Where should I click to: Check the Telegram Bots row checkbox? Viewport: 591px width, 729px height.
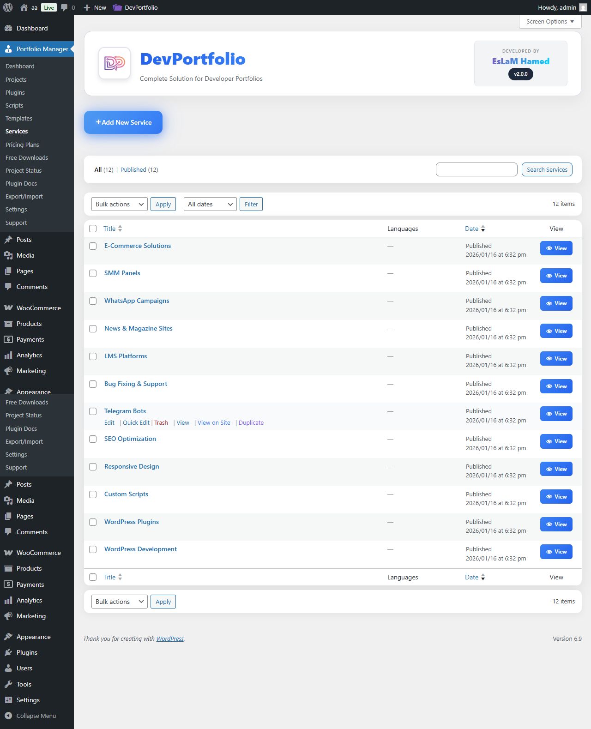(x=93, y=411)
